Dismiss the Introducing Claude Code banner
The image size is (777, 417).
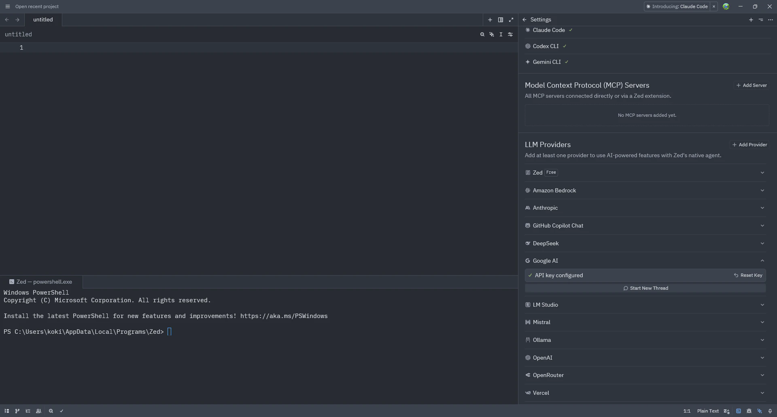714,6
